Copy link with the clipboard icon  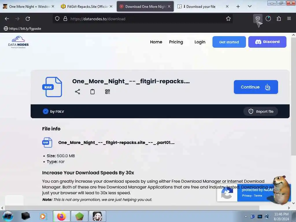(92, 92)
